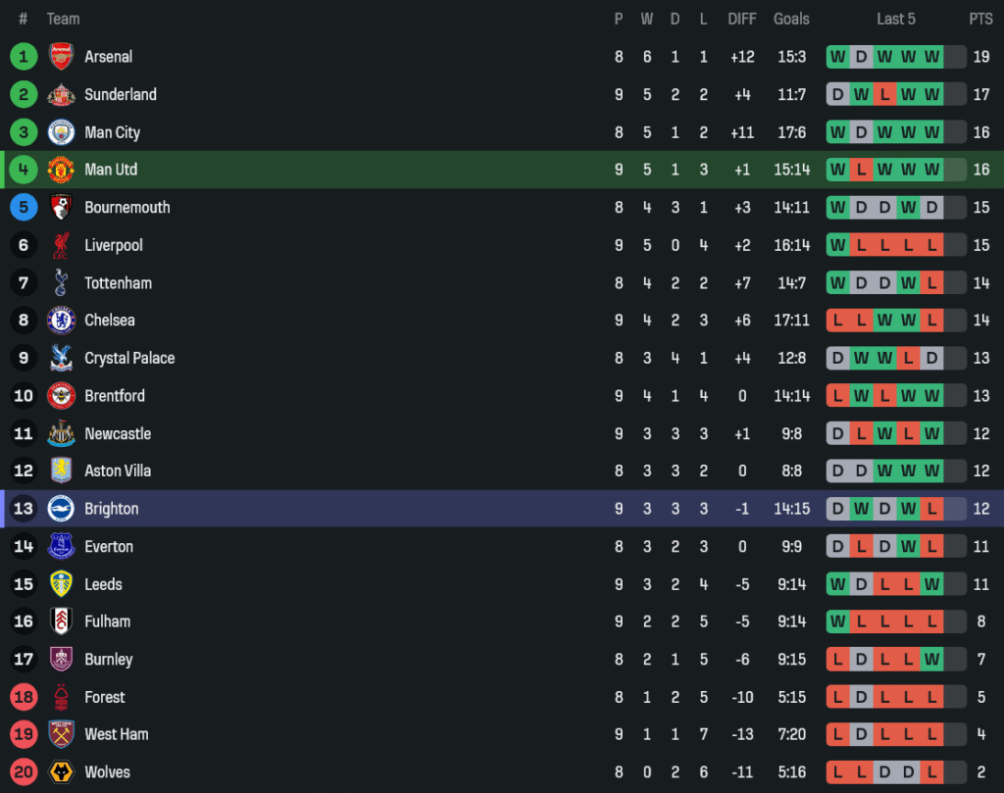This screenshot has height=793, width=1004.
Task: Click the Everton club crest
Action: click(x=61, y=546)
